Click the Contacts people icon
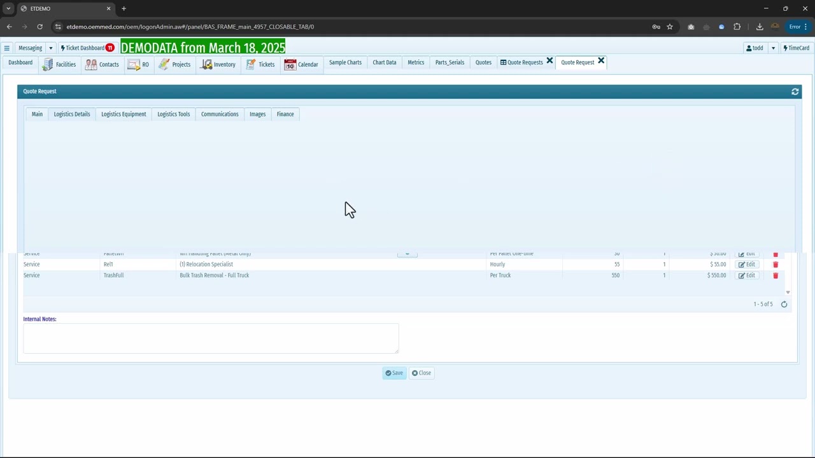The height and width of the screenshot is (458, 815). coord(91,64)
